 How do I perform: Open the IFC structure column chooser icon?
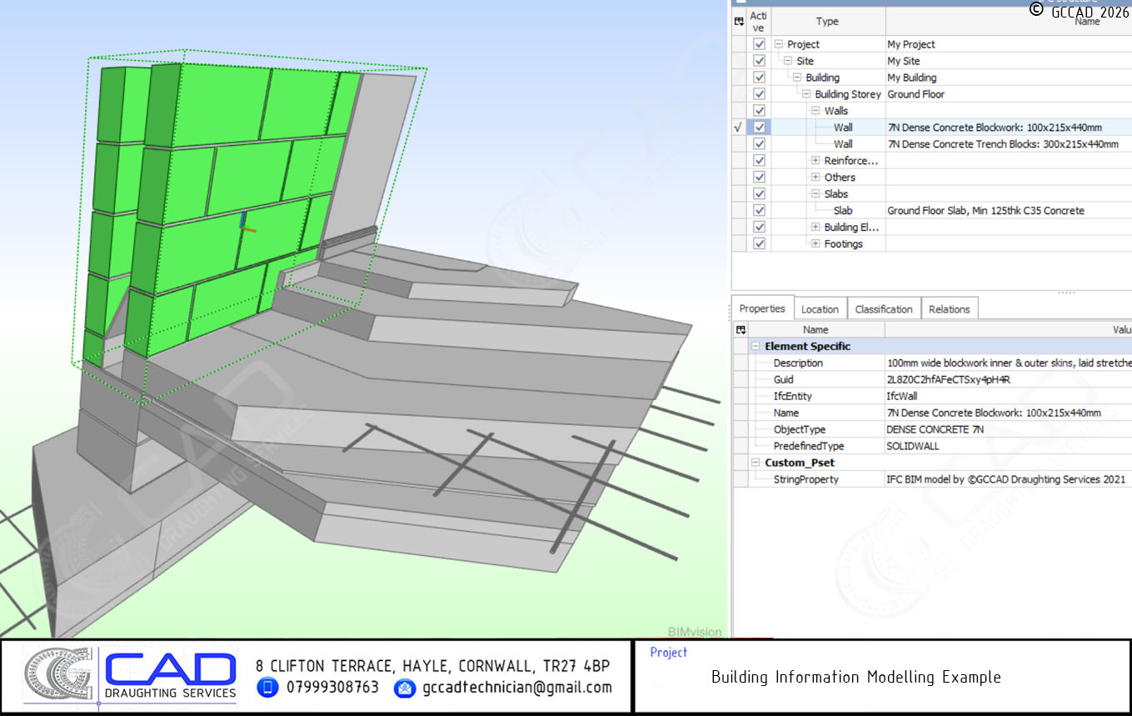(x=739, y=22)
